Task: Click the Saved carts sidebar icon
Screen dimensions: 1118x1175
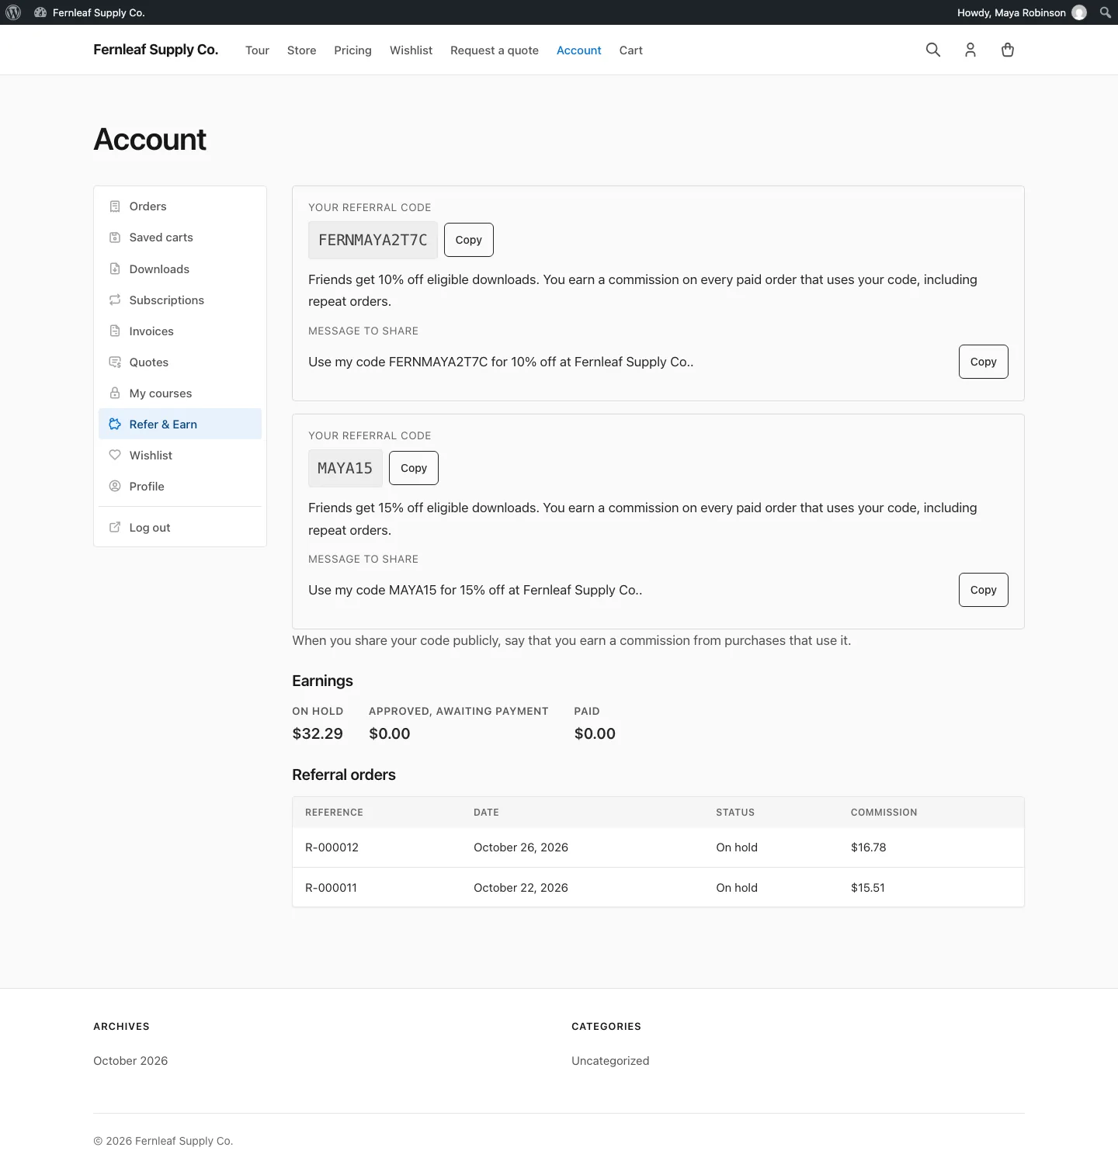Action: (115, 237)
